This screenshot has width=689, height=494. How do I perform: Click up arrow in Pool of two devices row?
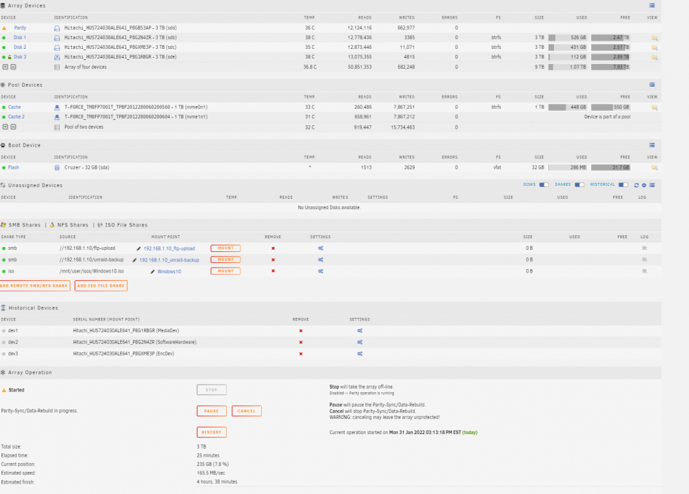click(x=14, y=127)
